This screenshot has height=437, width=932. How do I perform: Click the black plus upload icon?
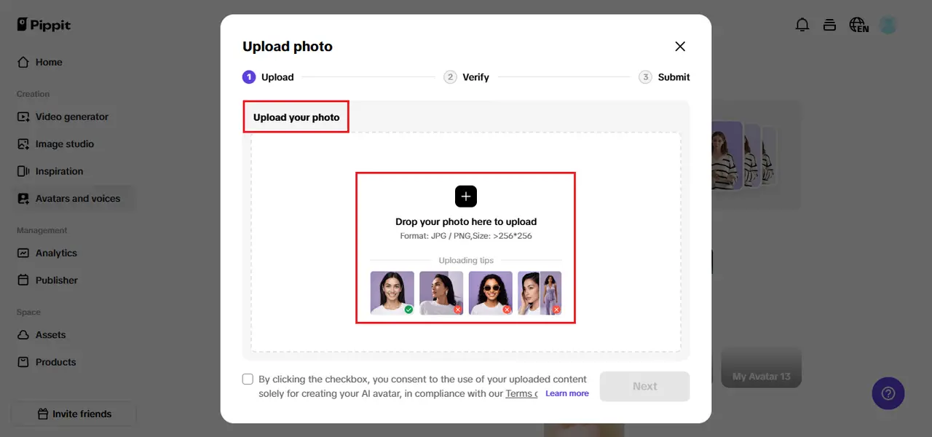pyautogui.click(x=466, y=196)
